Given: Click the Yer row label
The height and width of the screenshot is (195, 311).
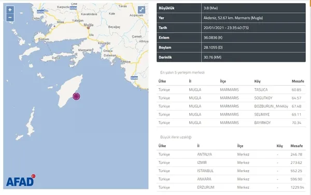Looking at the screenshot, I should [161, 18].
